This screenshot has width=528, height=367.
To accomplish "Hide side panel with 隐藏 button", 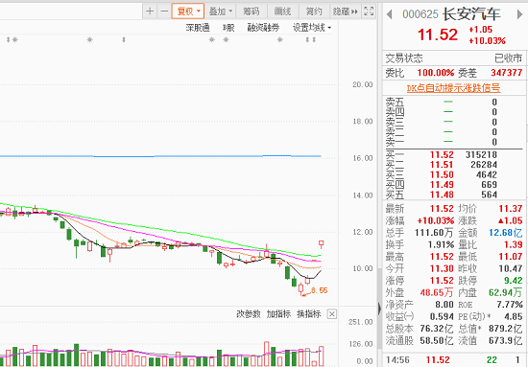I will click(346, 11).
